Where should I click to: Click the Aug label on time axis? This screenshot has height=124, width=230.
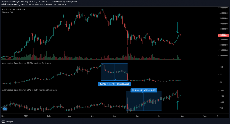182,117
